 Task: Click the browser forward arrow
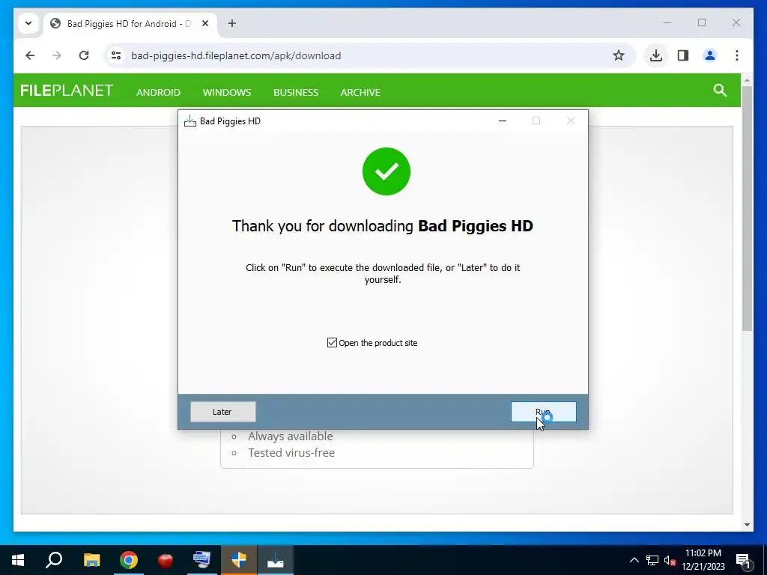click(57, 55)
